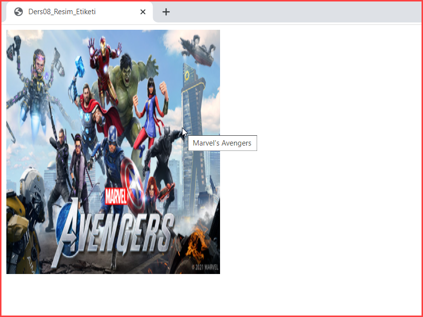Click the Marvel's Avengers poster image

pos(113,152)
